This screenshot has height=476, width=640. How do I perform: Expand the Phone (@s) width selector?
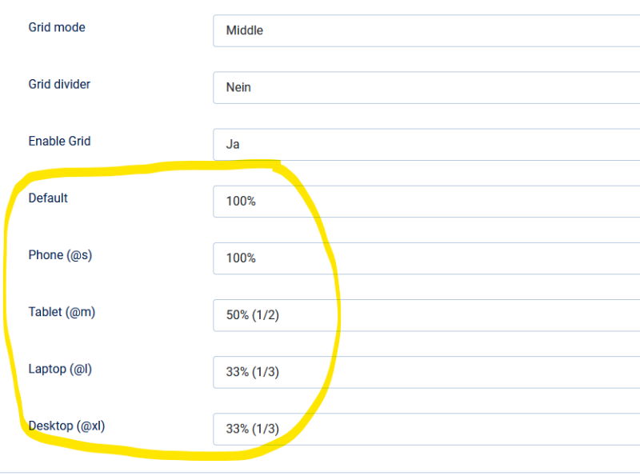tap(426, 258)
